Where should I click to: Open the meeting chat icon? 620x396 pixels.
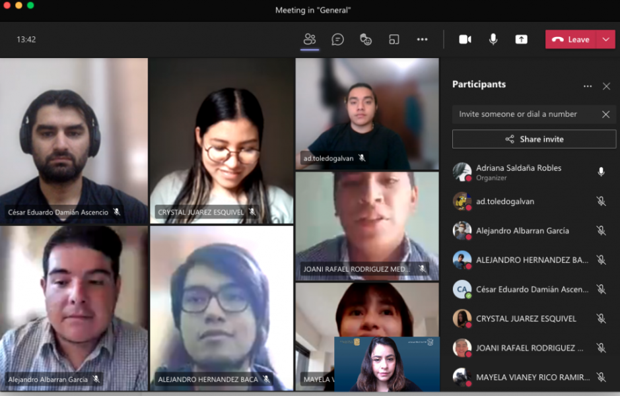coord(337,39)
